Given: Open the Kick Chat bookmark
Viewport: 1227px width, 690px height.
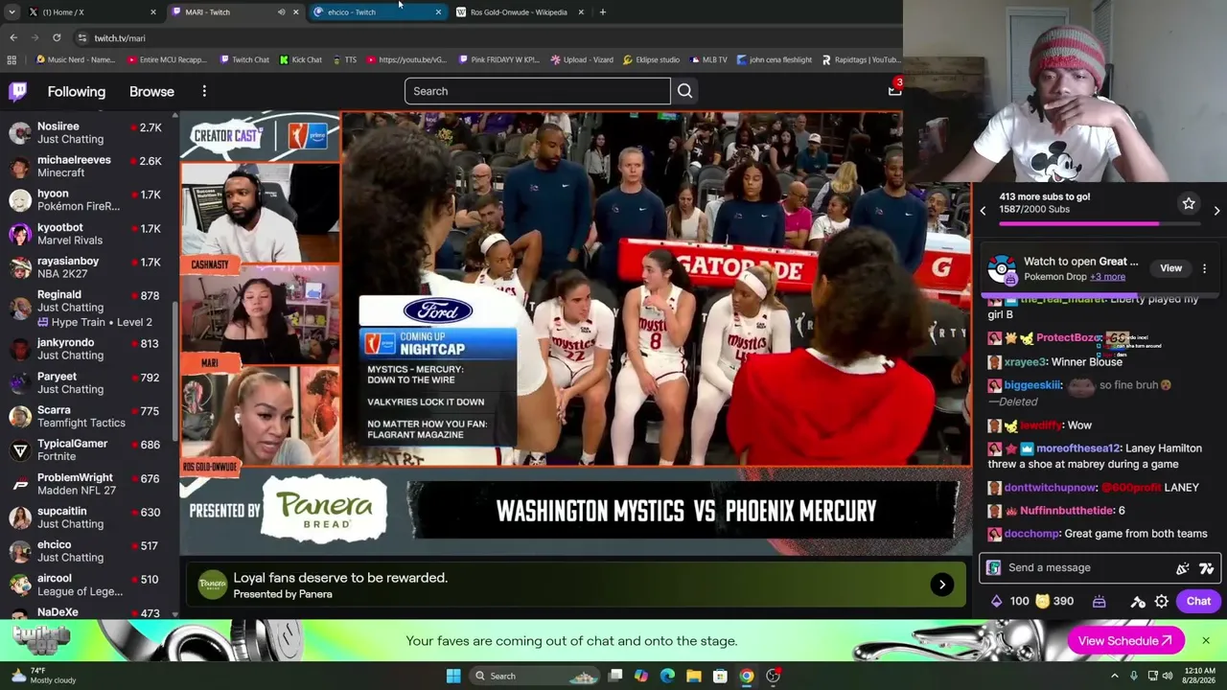Looking at the screenshot, I should pos(300,59).
